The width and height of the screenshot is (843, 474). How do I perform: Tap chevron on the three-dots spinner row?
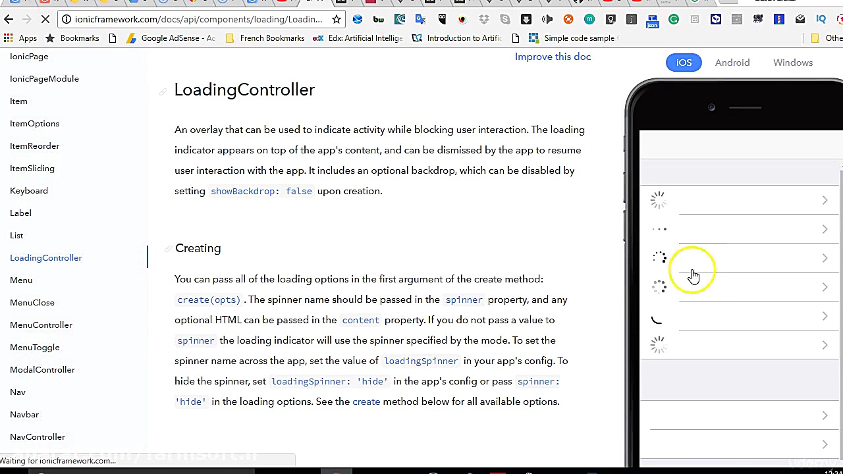coord(825,229)
